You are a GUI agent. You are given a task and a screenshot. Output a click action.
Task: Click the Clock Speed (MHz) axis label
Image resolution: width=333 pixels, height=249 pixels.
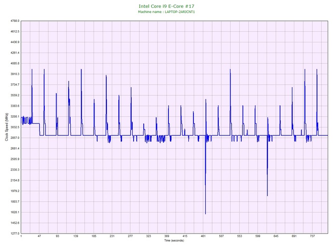click(x=7, y=127)
